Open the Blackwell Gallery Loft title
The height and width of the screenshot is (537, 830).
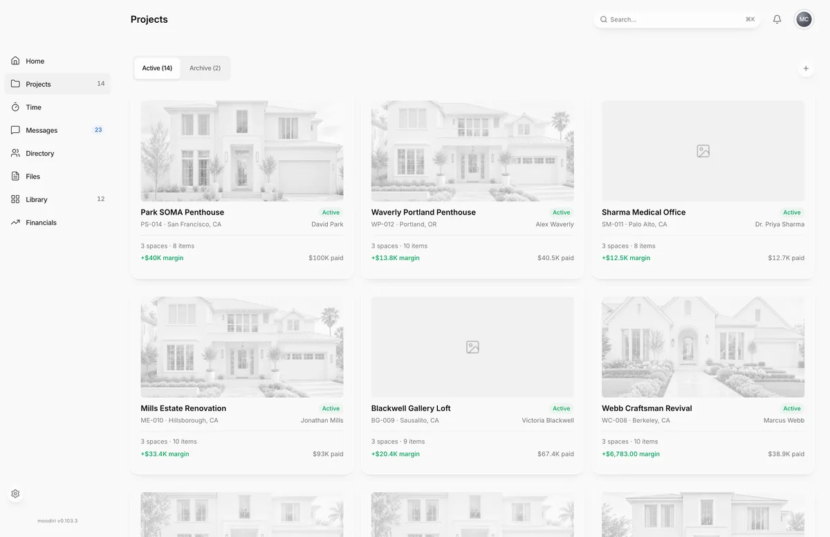coord(411,408)
